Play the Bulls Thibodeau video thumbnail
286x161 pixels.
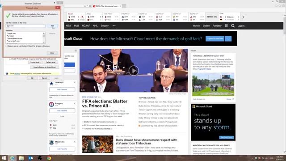[x=97, y=144]
